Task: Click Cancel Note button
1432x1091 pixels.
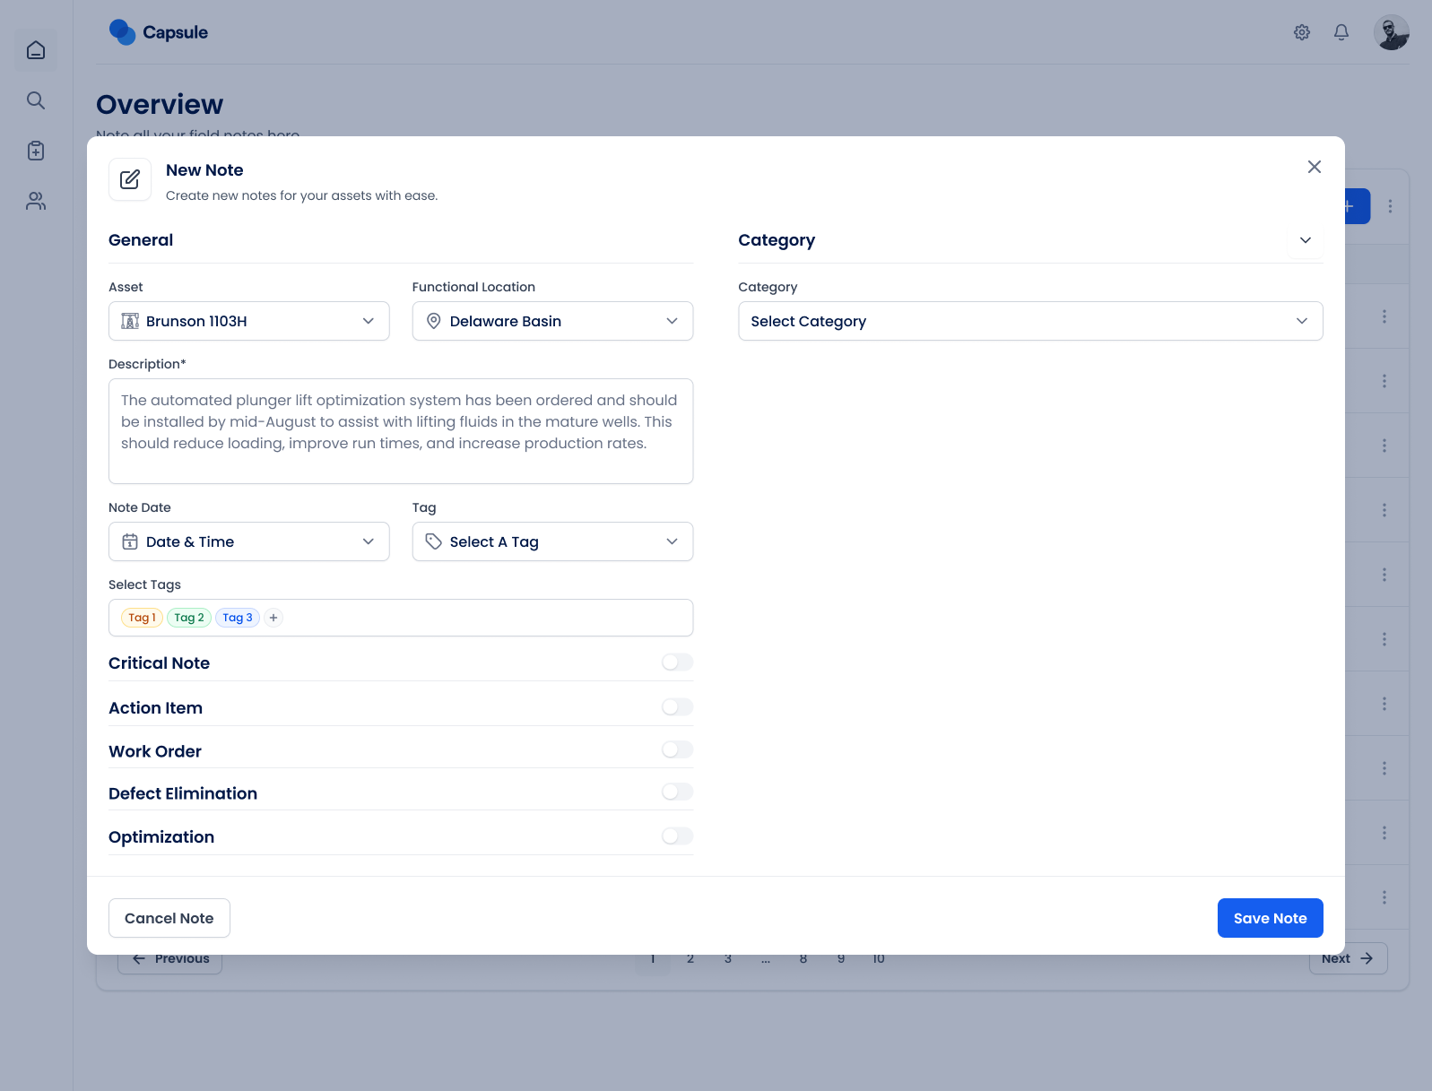Action: [169, 918]
